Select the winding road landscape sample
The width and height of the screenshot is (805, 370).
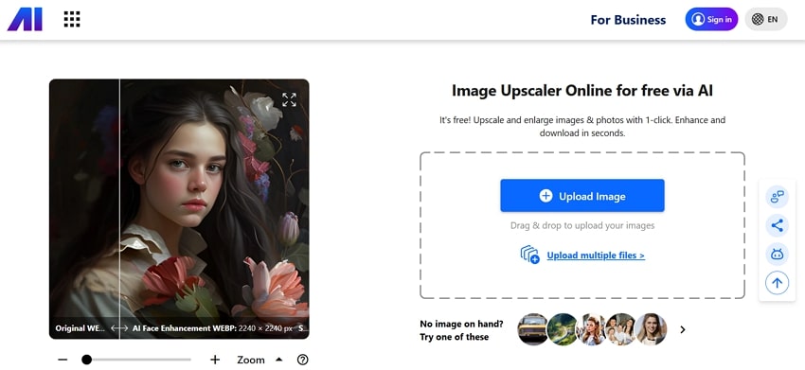562,329
